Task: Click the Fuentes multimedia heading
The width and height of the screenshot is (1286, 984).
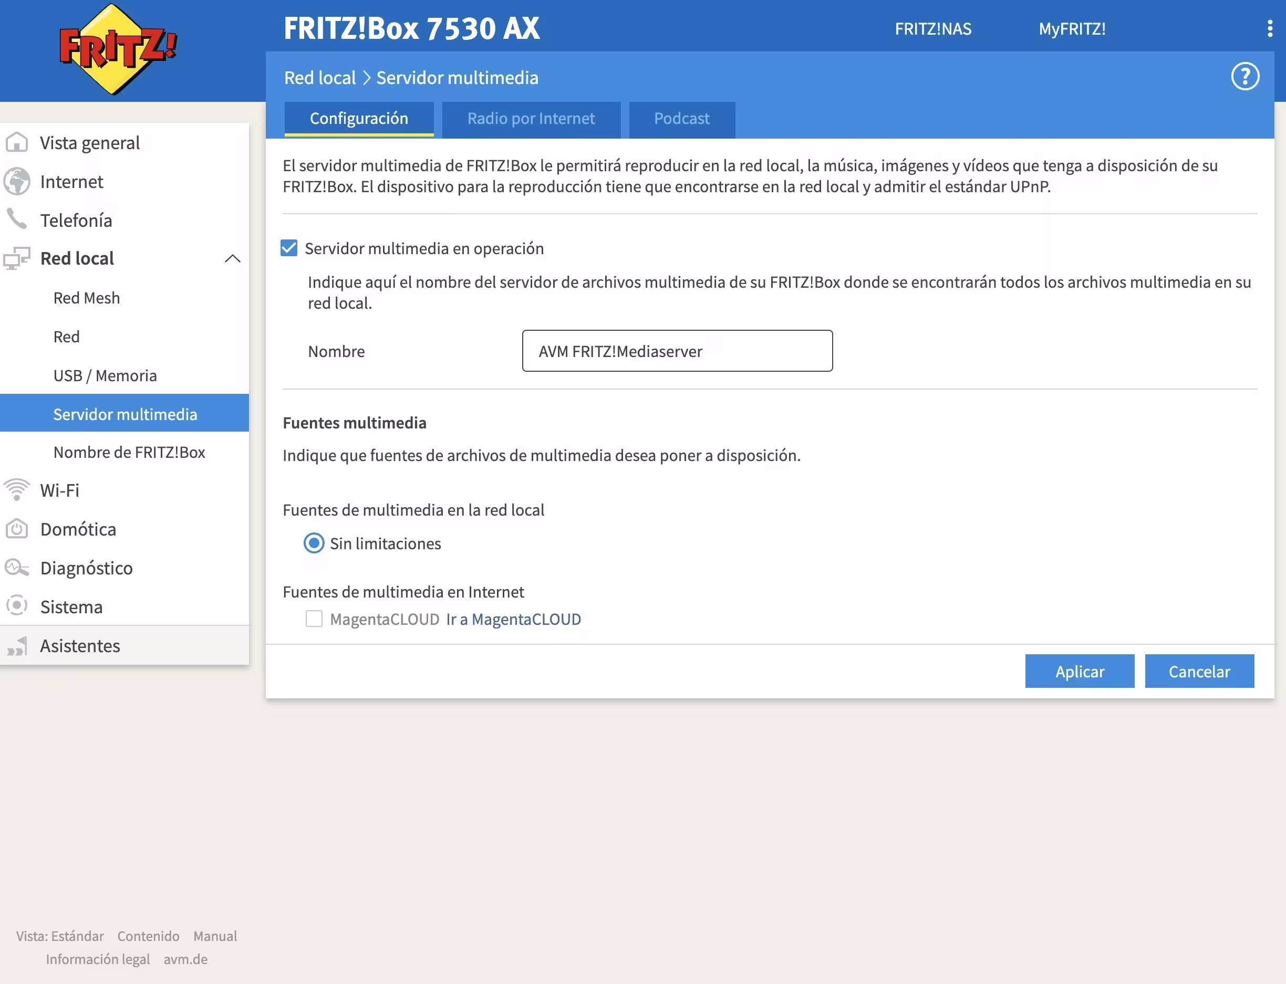Action: 355,422
